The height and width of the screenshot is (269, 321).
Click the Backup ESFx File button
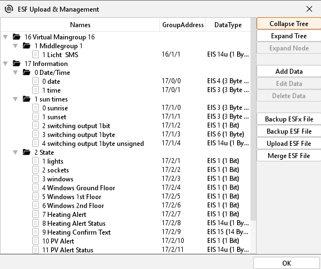click(289, 119)
